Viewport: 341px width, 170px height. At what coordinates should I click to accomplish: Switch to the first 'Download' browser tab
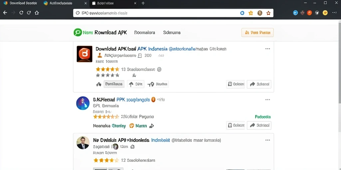coord(21,3)
